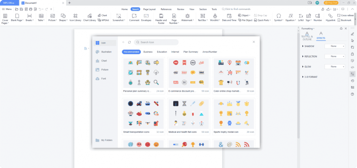Image resolution: width=357 pixels, height=168 pixels.
Task: Open the Formatting panel dropdown
Action: point(308,29)
